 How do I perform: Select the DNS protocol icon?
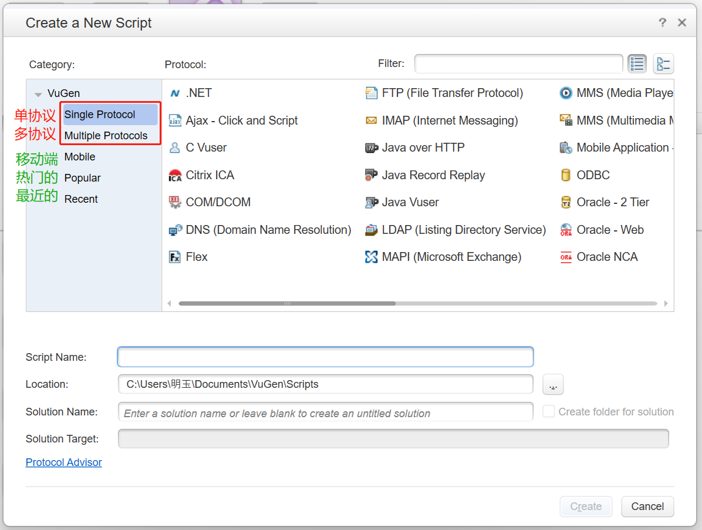(x=175, y=230)
